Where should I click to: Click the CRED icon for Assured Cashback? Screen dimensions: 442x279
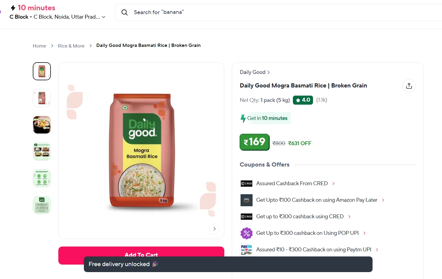click(x=247, y=183)
